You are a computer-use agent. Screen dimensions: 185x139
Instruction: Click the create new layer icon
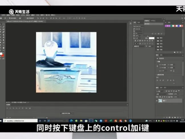178,117
